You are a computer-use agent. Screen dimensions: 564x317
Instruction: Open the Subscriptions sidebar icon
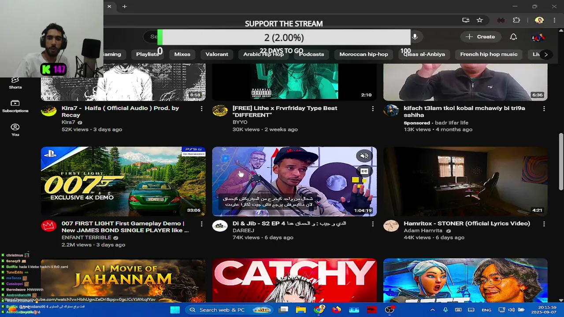tap(15, 106)
